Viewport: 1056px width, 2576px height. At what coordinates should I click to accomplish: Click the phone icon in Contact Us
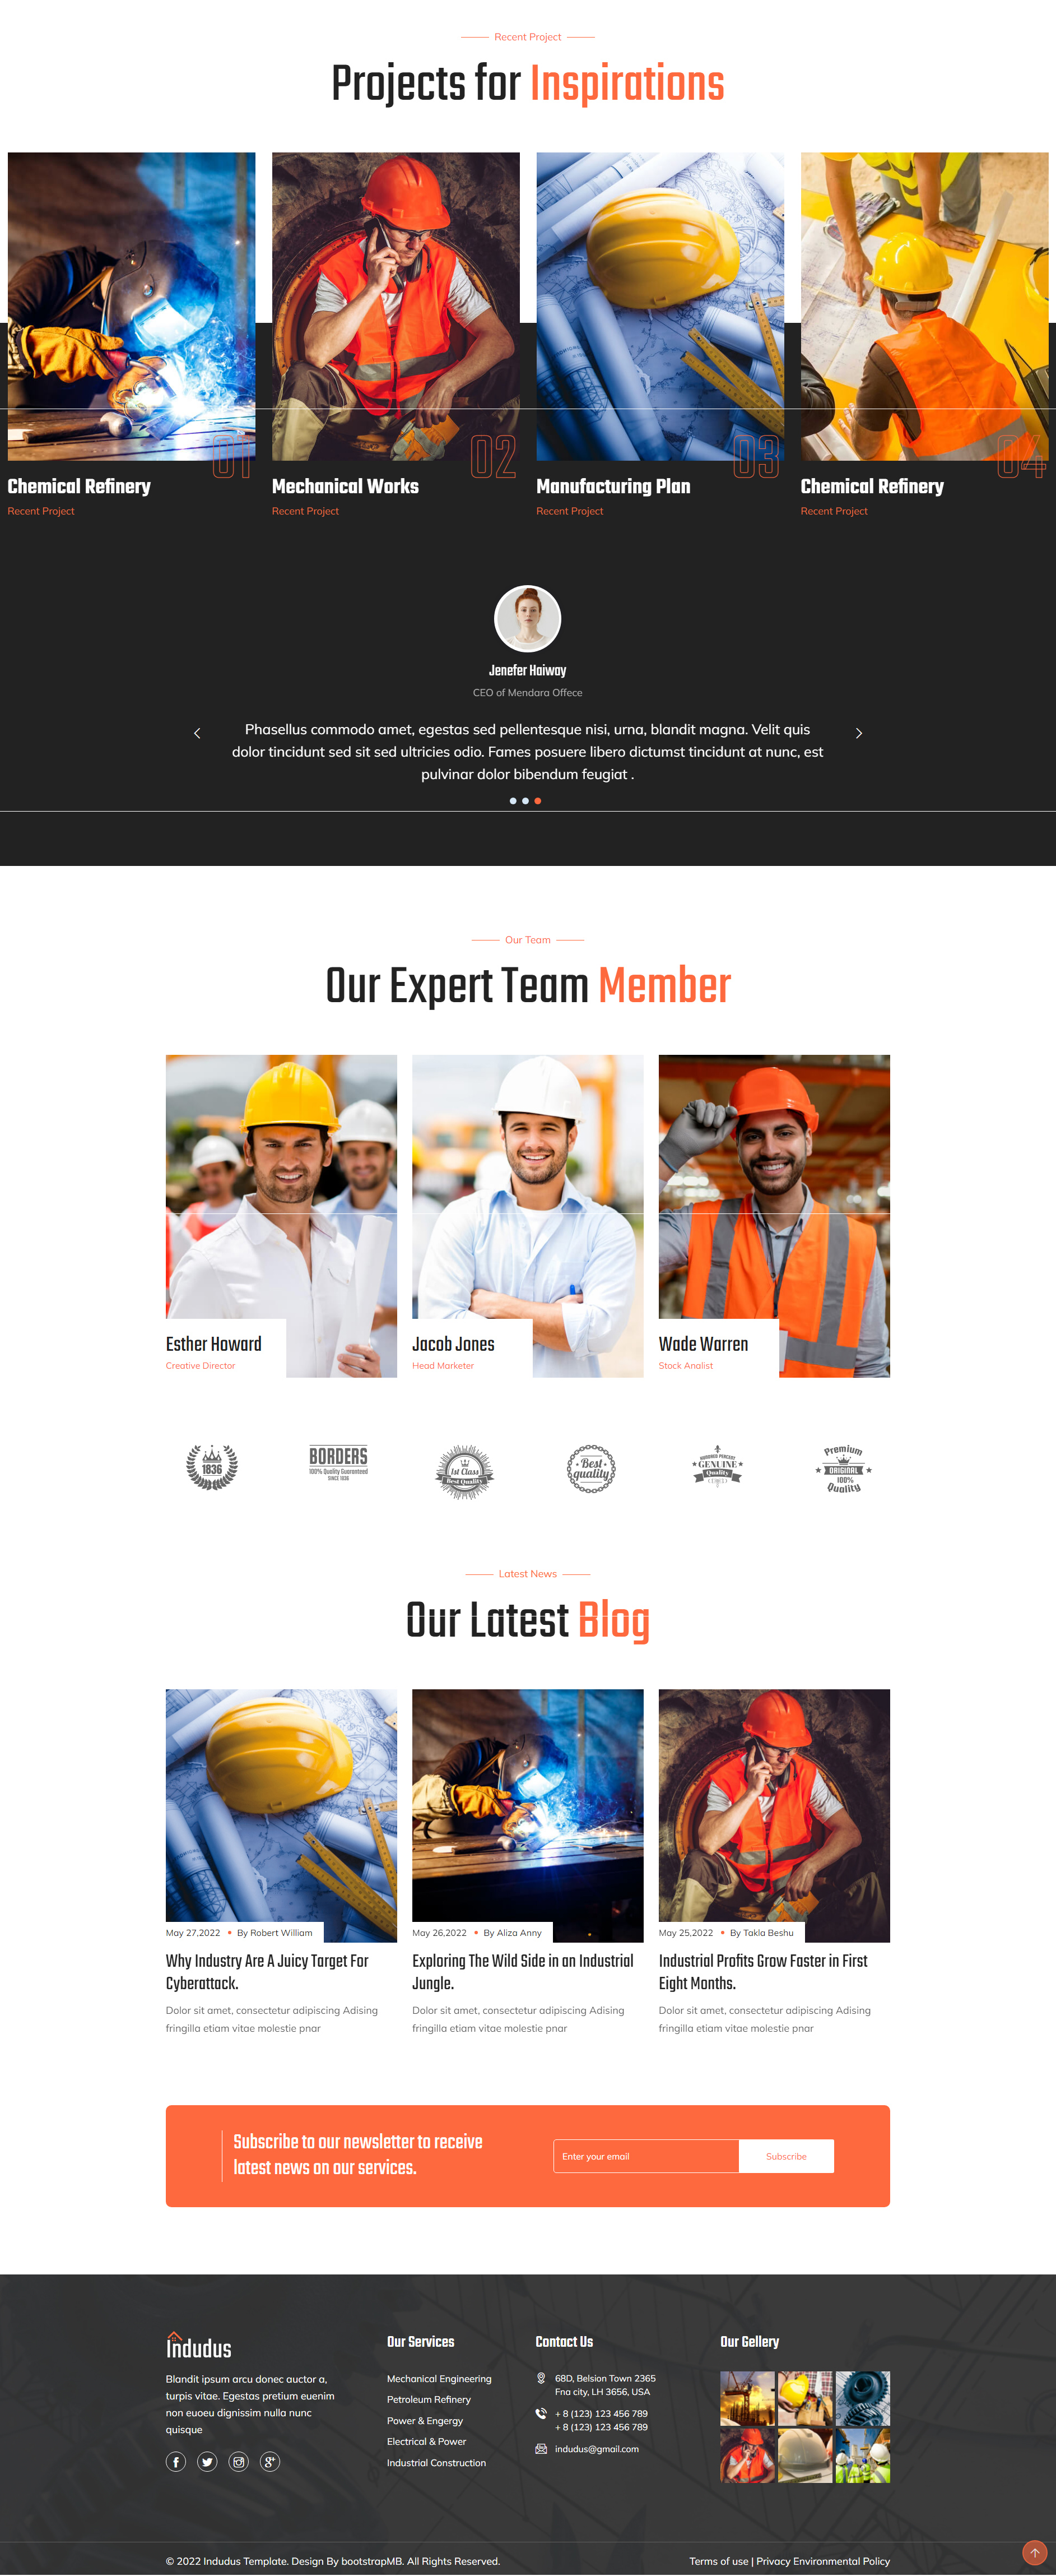pos(542,2414)
